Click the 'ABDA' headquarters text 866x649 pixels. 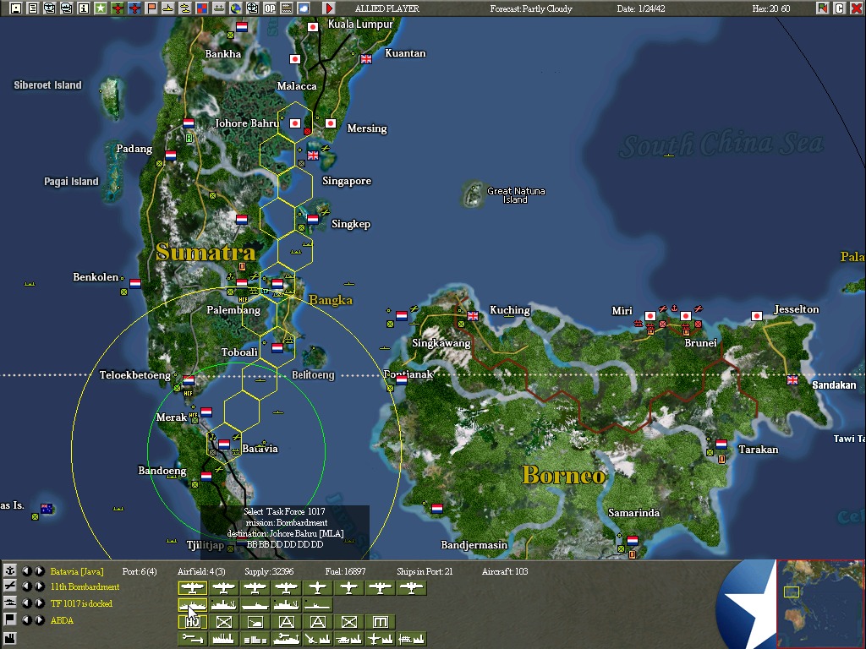click(x=62, y=620)
